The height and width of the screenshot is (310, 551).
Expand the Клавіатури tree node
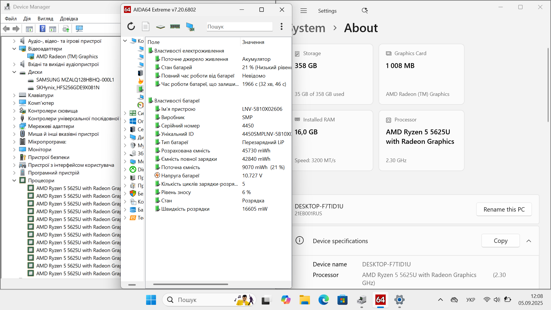point(14,95)
